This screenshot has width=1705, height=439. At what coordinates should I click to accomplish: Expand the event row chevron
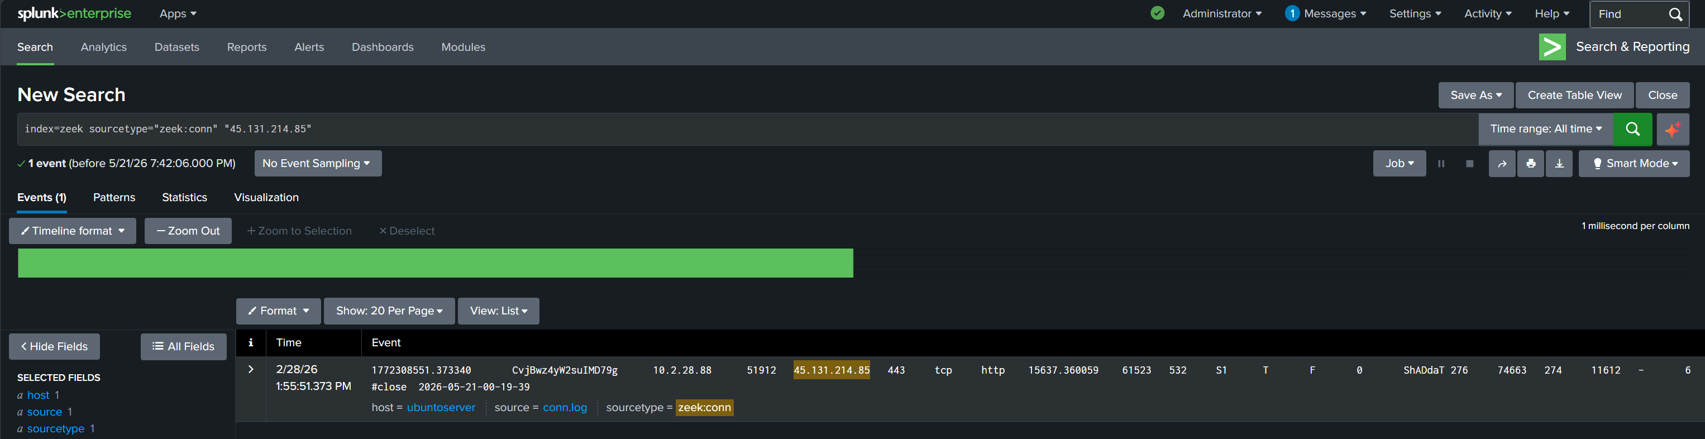pyautogui.click(x=251, y=370)
